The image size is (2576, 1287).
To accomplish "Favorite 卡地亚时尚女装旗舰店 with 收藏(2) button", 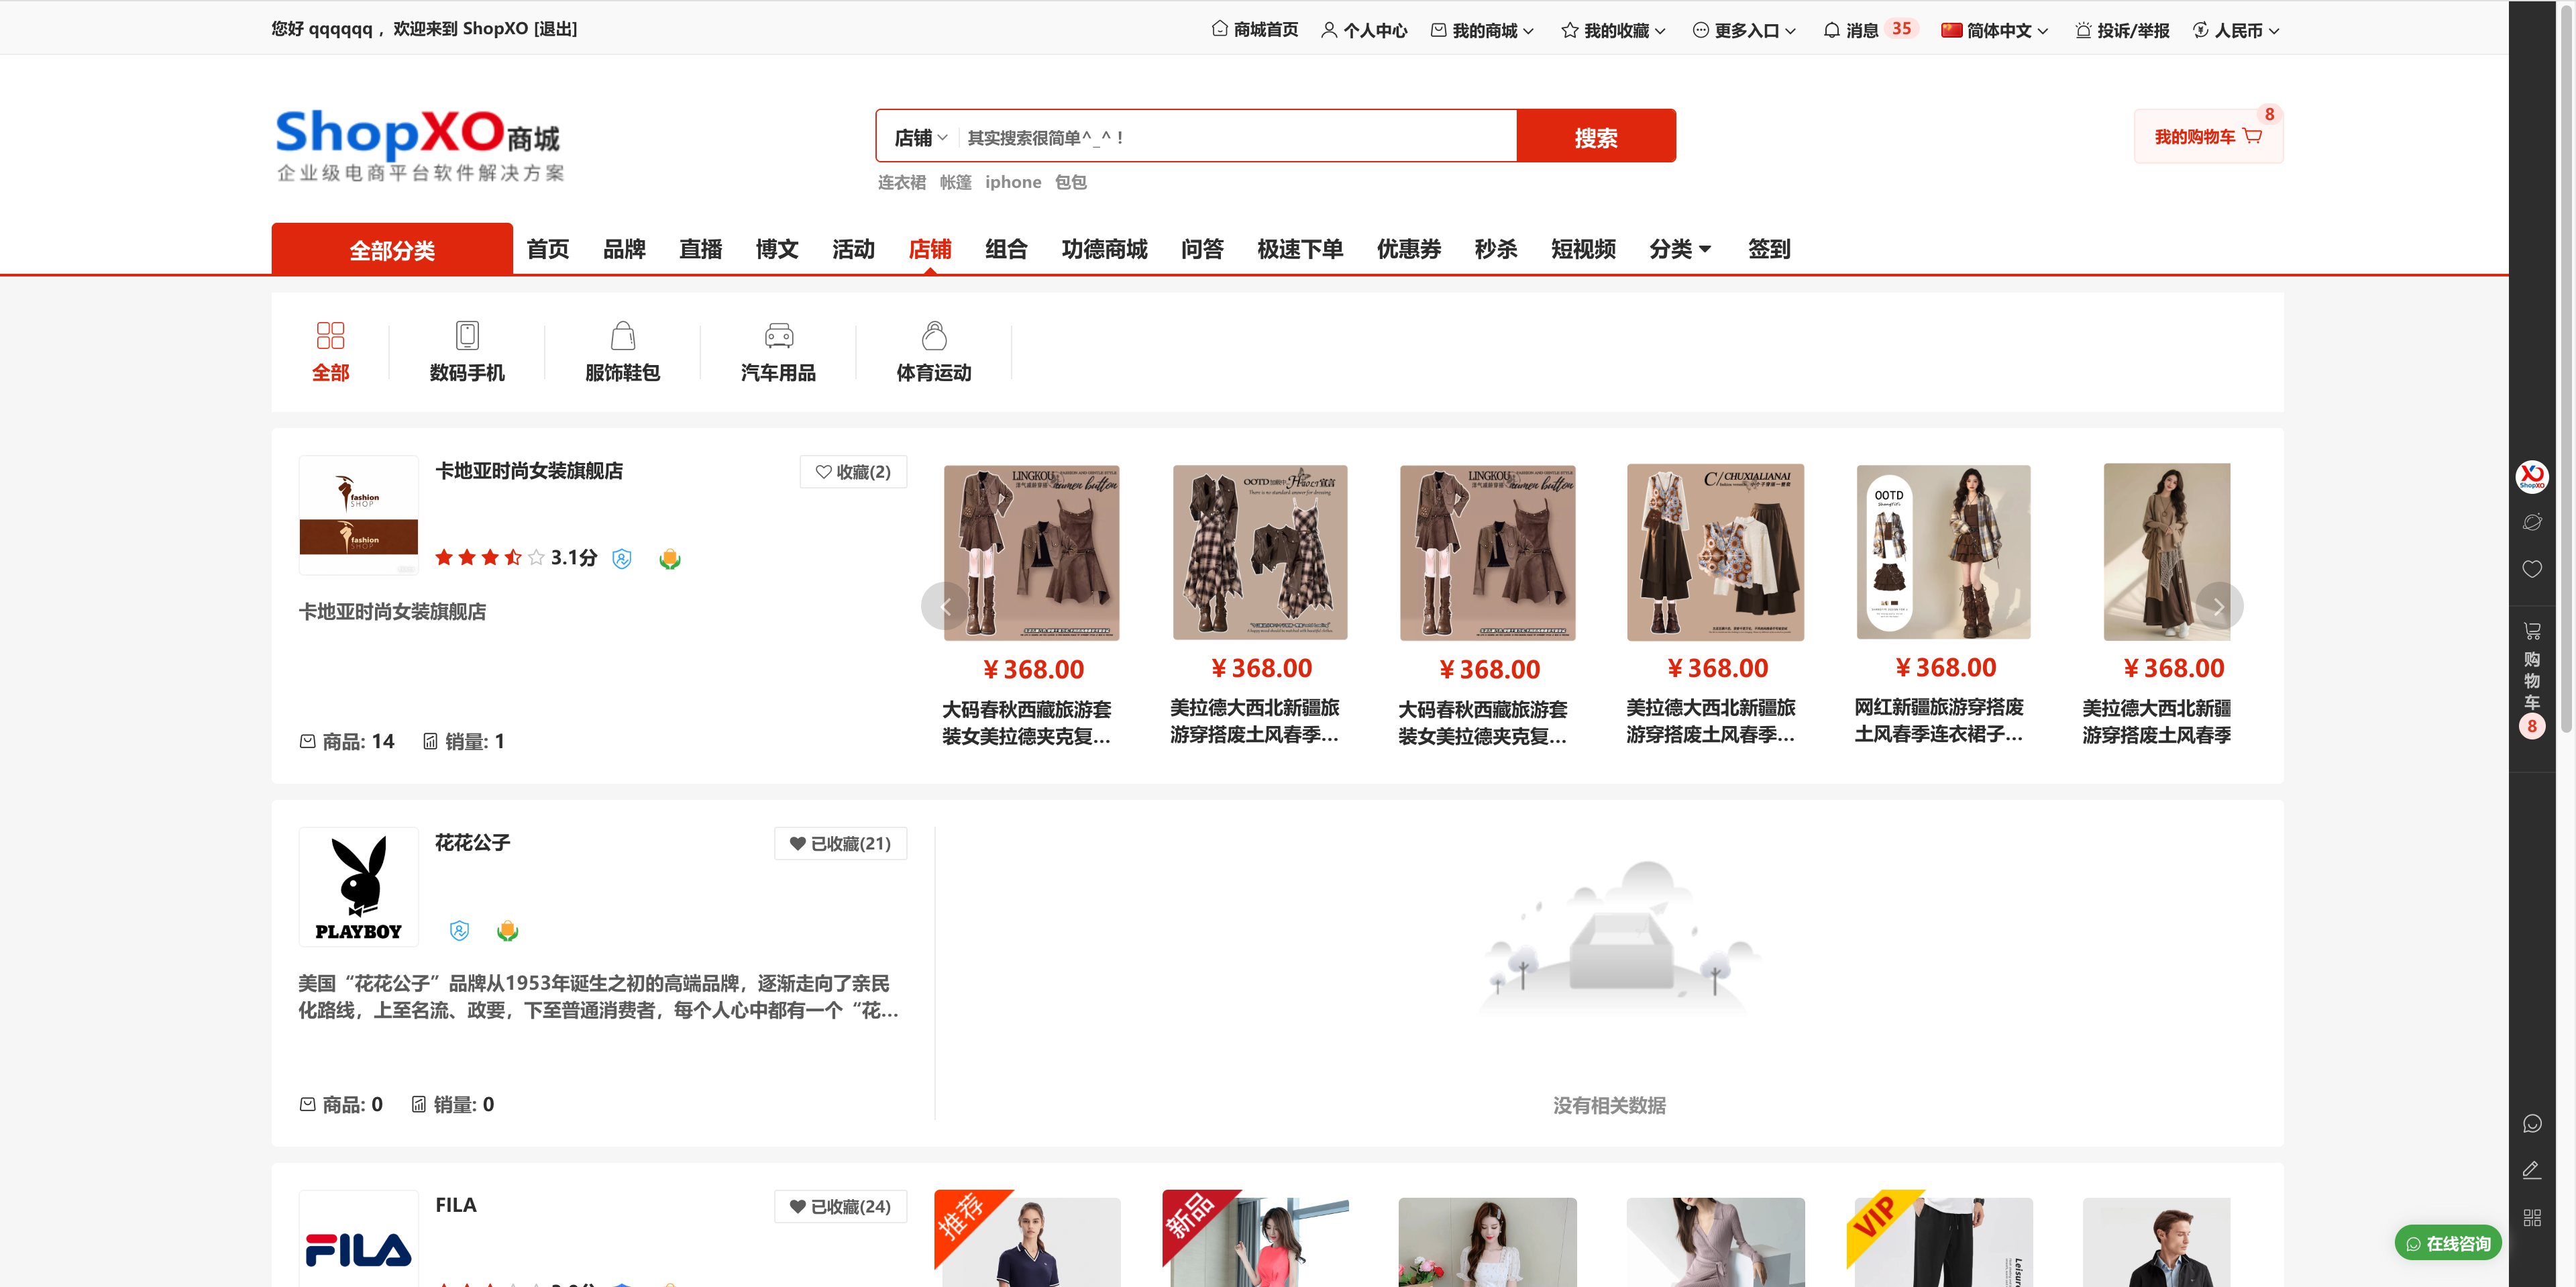I will [853, 472].
